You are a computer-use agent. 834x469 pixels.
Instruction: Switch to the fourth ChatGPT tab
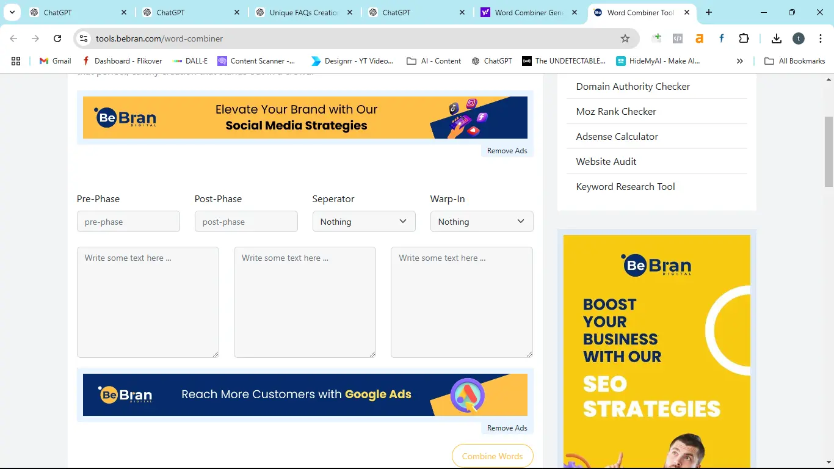pos(418,12)
